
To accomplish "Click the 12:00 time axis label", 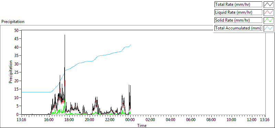I will coord(252,120).
